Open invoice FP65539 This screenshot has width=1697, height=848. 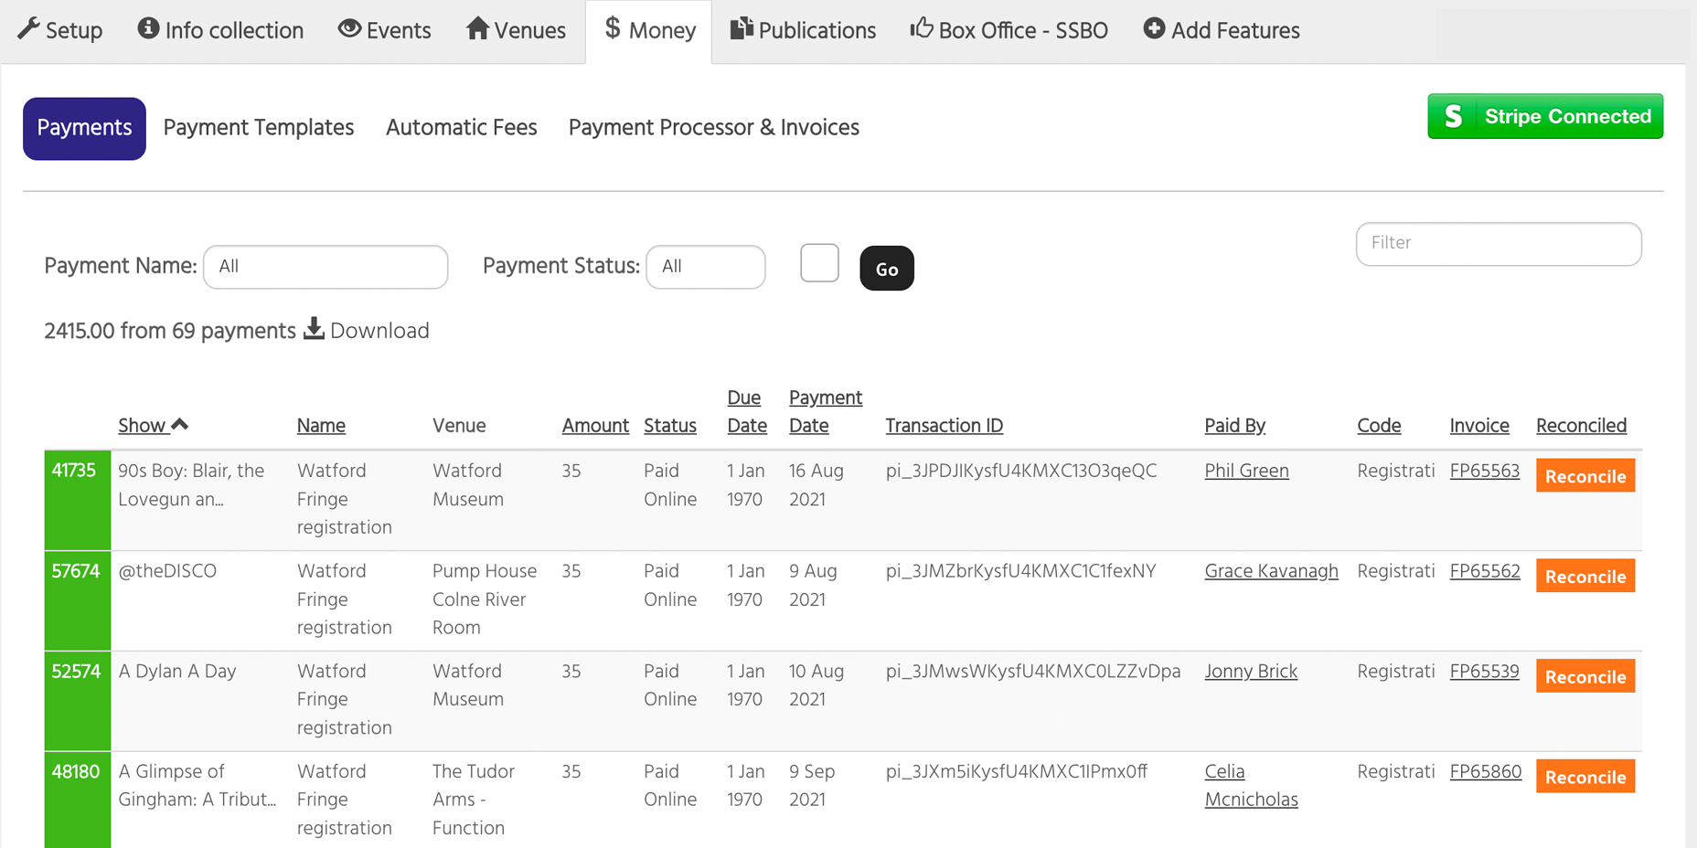click(x=1484, y=672)
